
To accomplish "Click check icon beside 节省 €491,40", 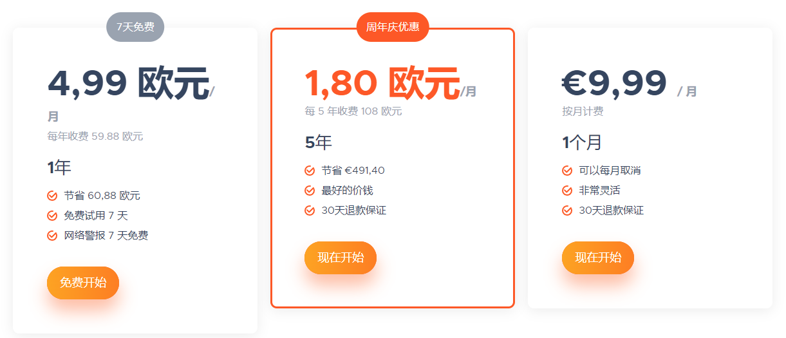I will pos(310,171).
